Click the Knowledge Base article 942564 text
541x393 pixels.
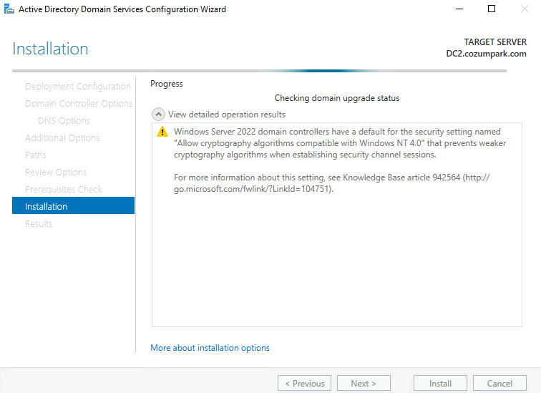coord(401,178)
